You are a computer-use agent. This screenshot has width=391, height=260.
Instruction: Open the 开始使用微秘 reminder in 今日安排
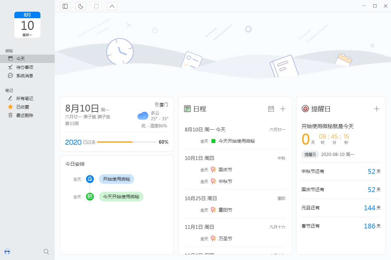(116, 179)
